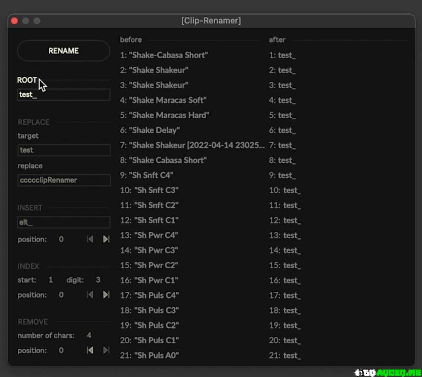
Task: Click the INSERT position number value
Action: pos(61,239)
